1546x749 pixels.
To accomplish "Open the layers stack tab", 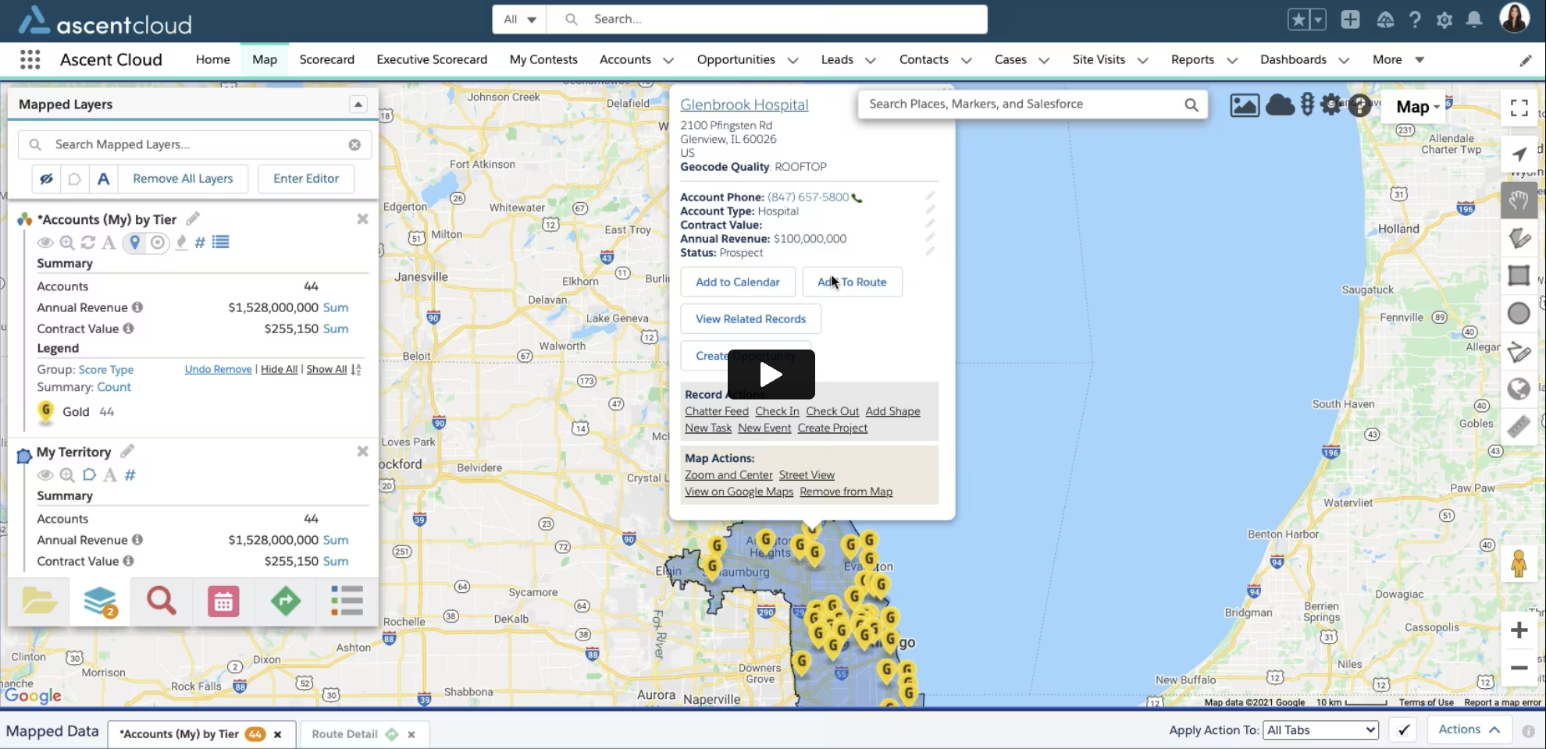I will [100, 602].
